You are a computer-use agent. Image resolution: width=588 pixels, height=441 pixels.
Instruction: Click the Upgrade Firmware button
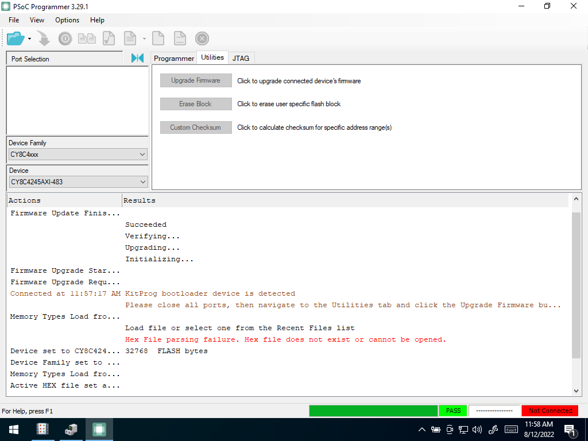196,80
